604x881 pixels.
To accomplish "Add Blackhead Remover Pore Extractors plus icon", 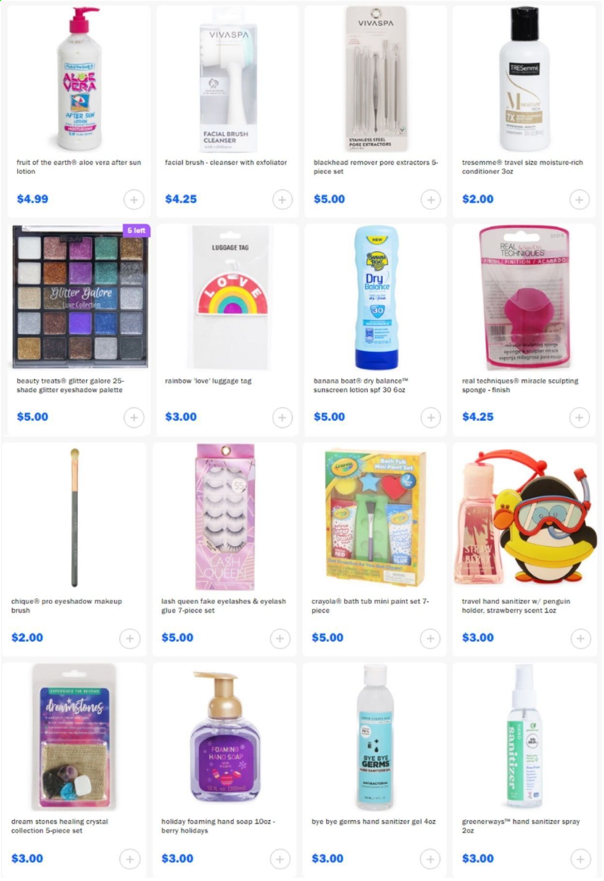I will [431, 200].
